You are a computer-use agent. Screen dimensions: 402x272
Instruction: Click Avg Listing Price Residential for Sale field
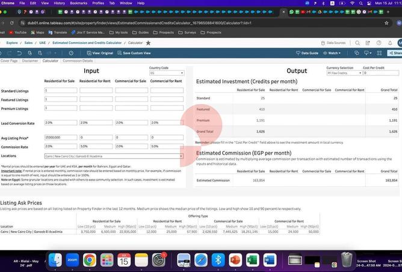tap(61, 138)
